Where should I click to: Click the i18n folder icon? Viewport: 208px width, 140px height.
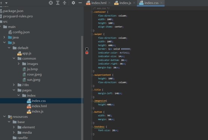(20, 85)
